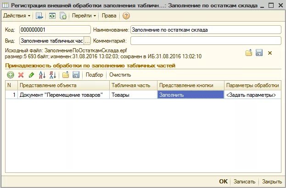Clear source file with the X icon
Image resolution: width=286 pixels, height=188 pixels.
[x=270, y=53]
